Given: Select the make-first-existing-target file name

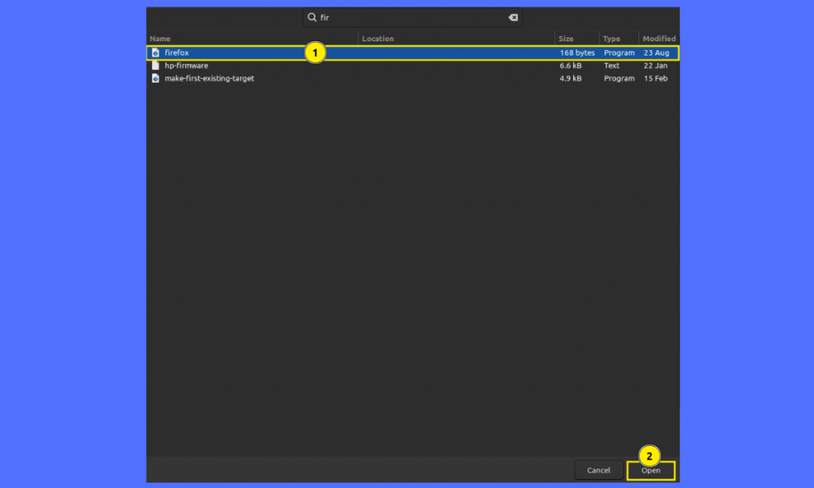Looking at the screenshot, I should pos(209,79).
